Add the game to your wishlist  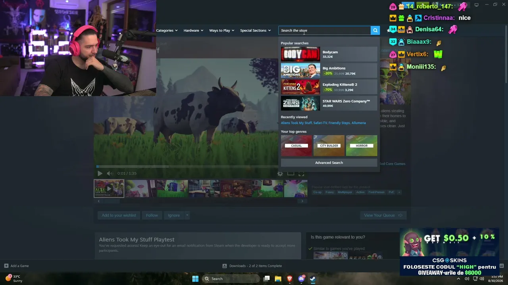(x=119, y=215)
